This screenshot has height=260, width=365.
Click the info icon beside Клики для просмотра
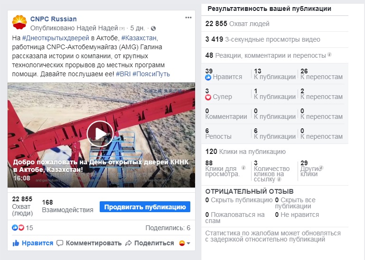pos(243,168)
